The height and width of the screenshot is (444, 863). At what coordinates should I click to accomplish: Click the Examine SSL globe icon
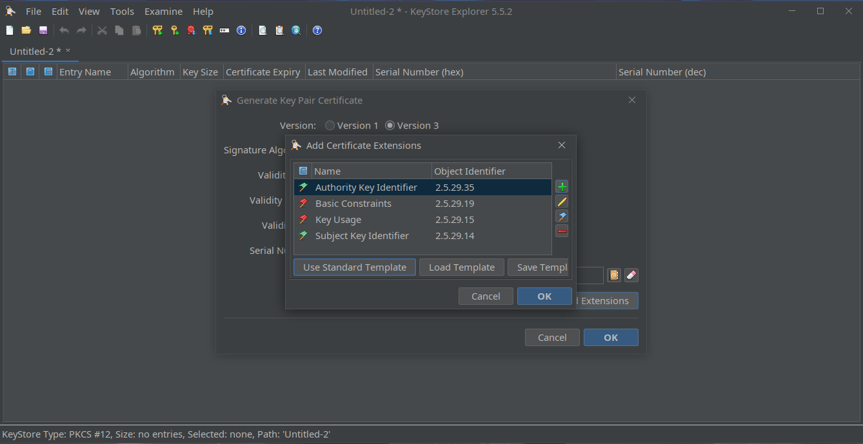pos(296,30)
